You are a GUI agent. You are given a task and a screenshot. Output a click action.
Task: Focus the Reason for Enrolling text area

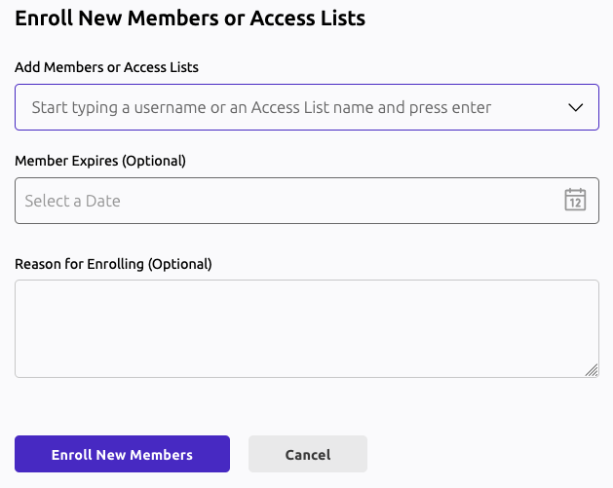click(306, 328)
